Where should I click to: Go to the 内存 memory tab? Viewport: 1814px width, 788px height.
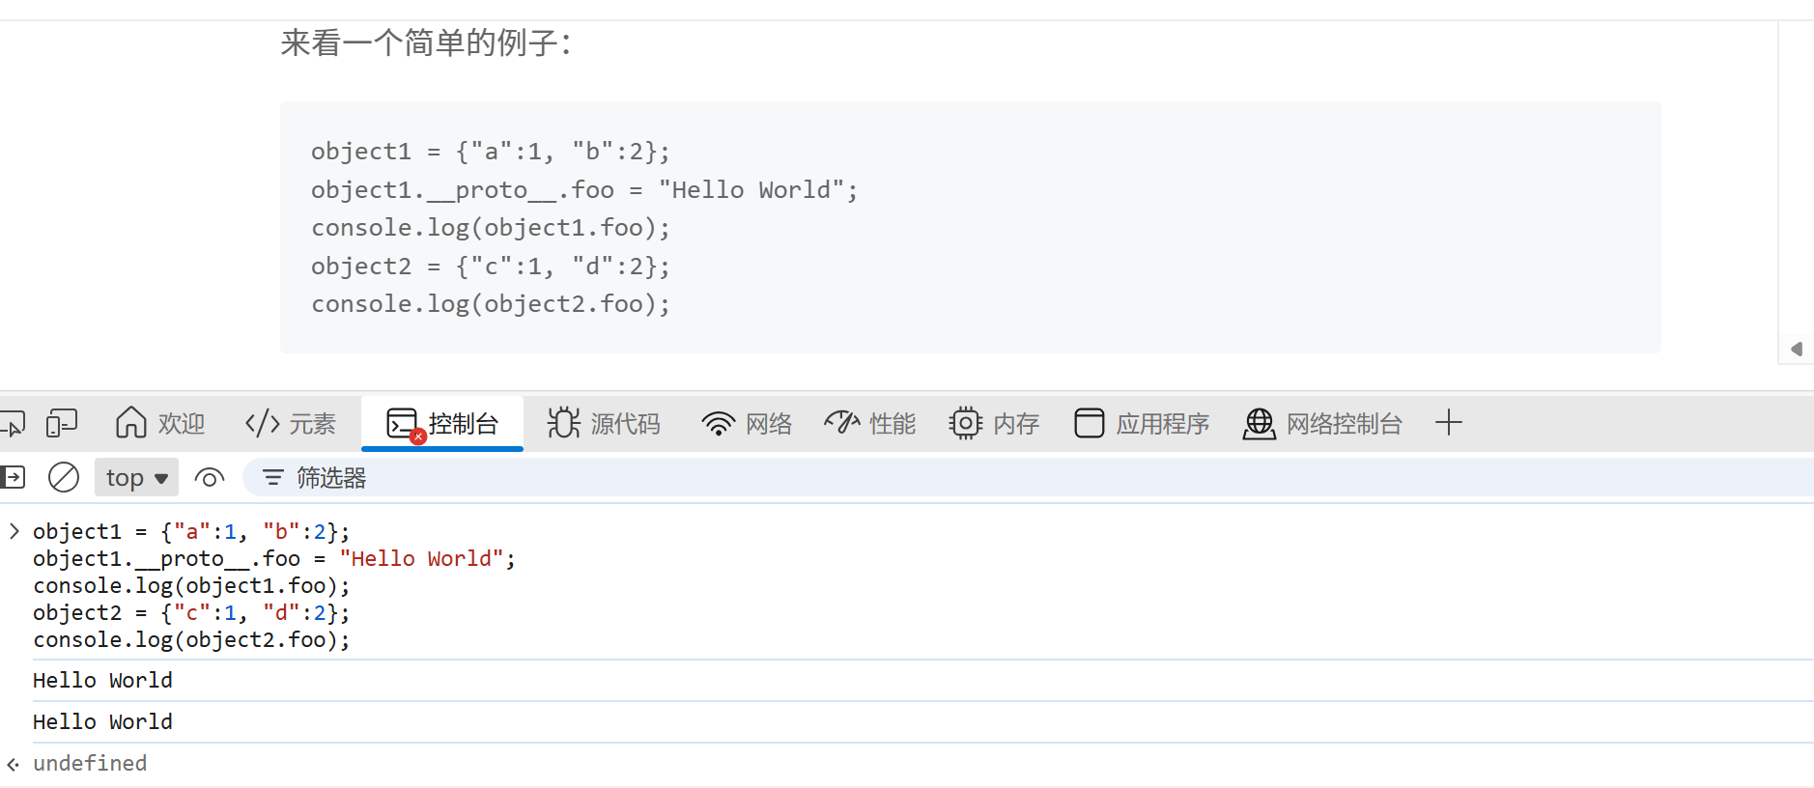coord(994,423)
